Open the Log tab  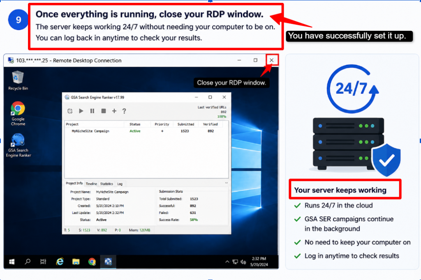tap(120, 184)
